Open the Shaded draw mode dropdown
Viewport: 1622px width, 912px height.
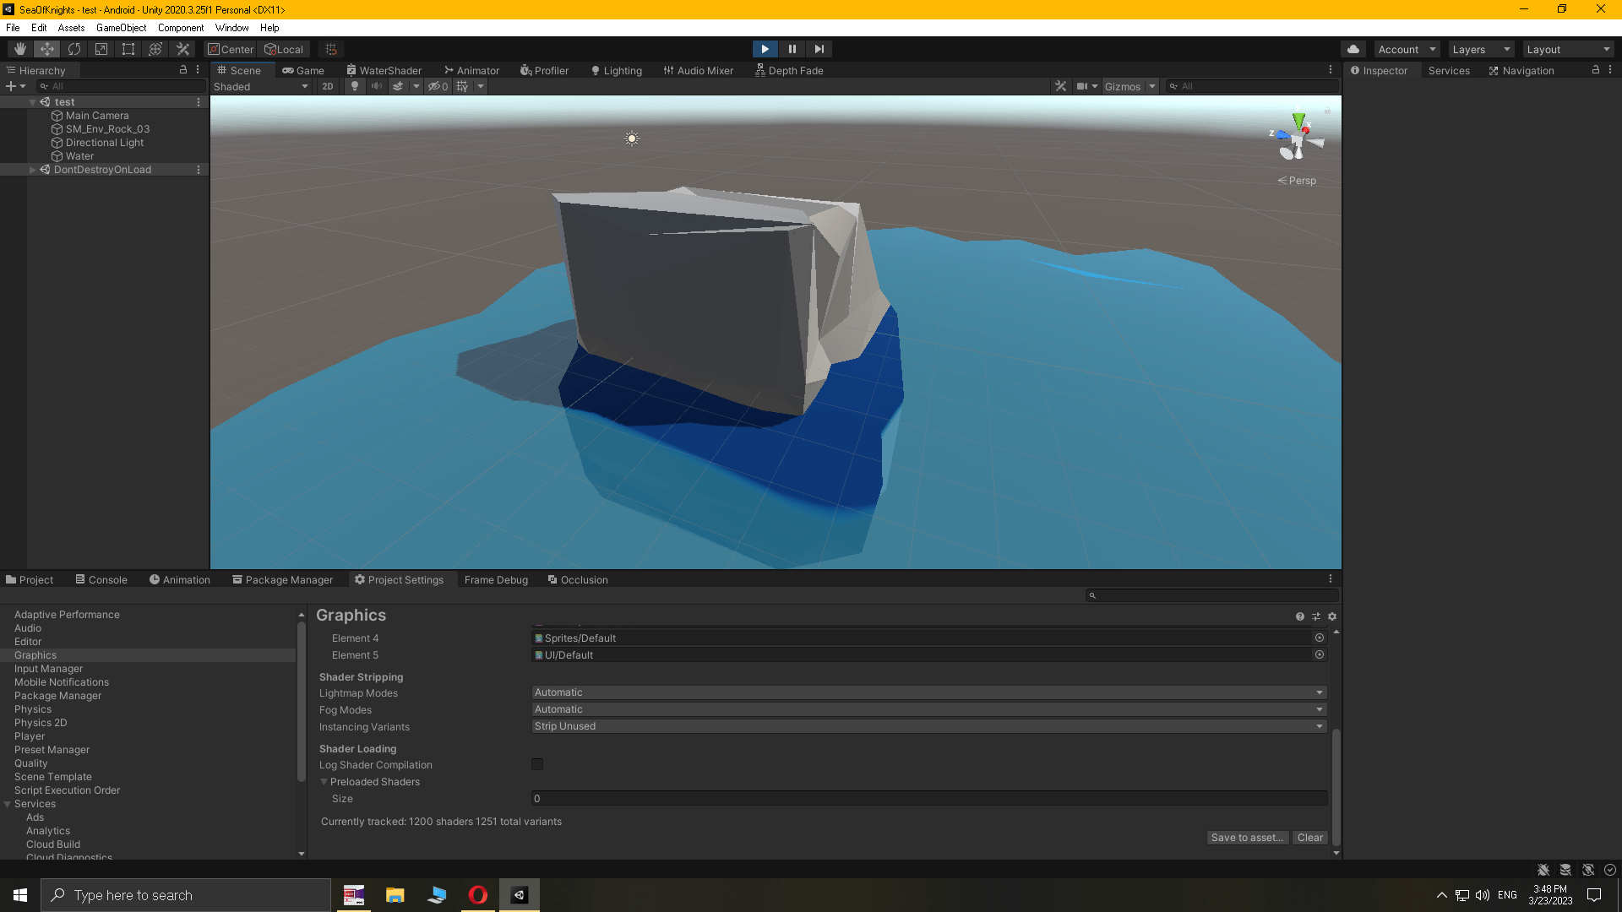(262, 85)
